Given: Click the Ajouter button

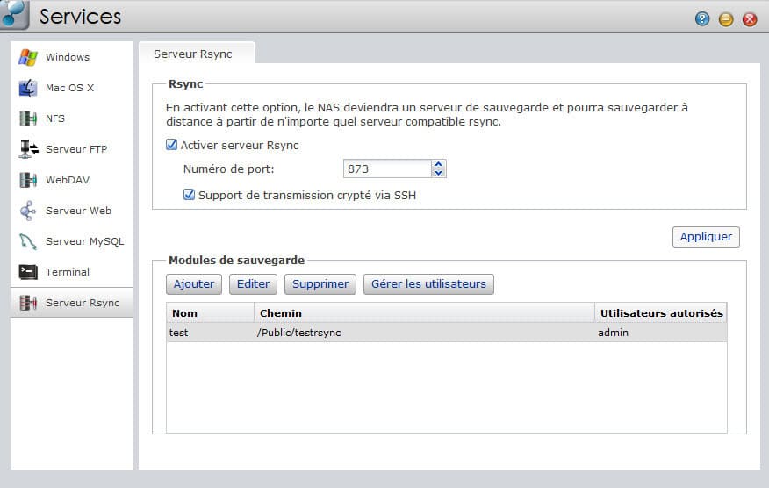Looking at the screenshot, I should [194, 284].
